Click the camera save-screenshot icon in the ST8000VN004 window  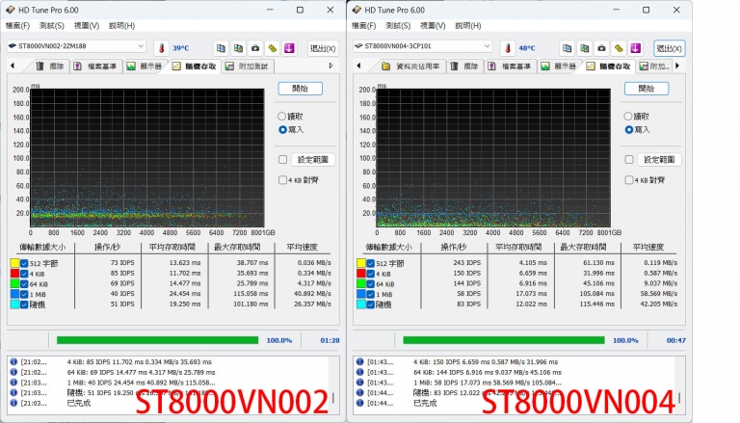[601, 47]
